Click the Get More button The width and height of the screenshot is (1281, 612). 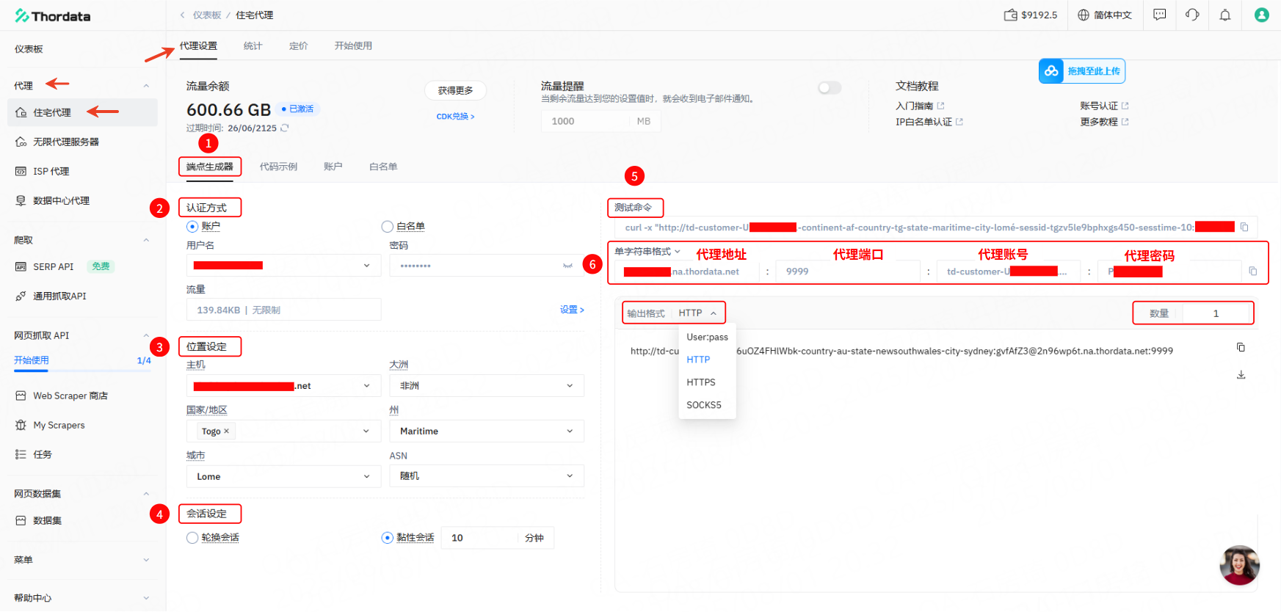pyautogui.click(x=455, y=90)
